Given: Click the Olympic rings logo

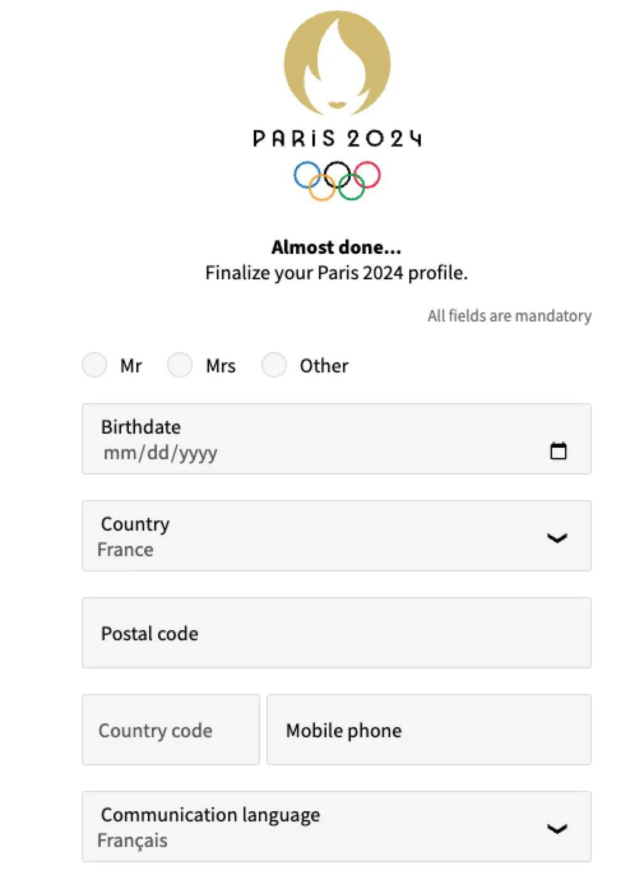Looking at the screenshot, I should click(x=337, y=180).
